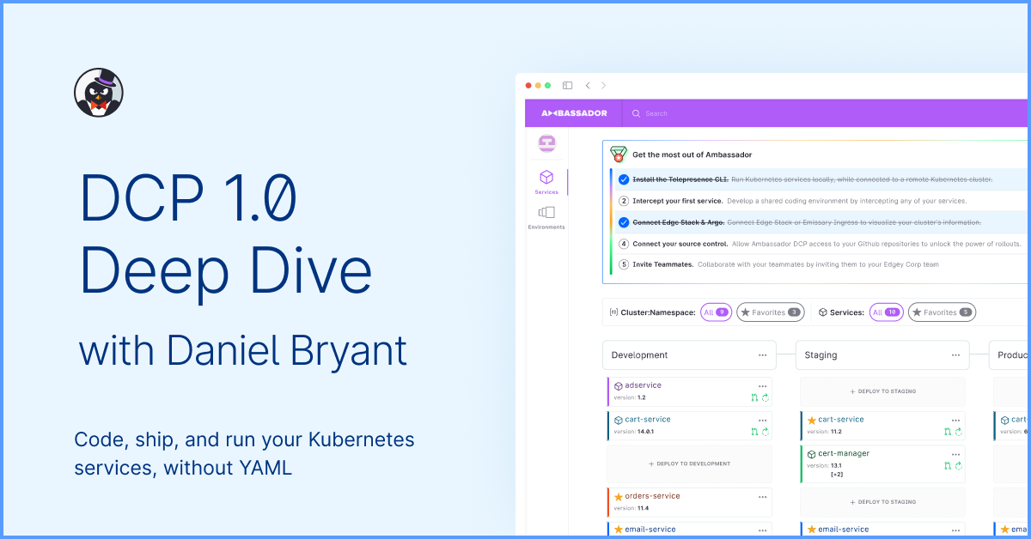1031x539 pixels.
Task: Check step 5 circle for Invite Teammates
Action: [x=624, y=264]
